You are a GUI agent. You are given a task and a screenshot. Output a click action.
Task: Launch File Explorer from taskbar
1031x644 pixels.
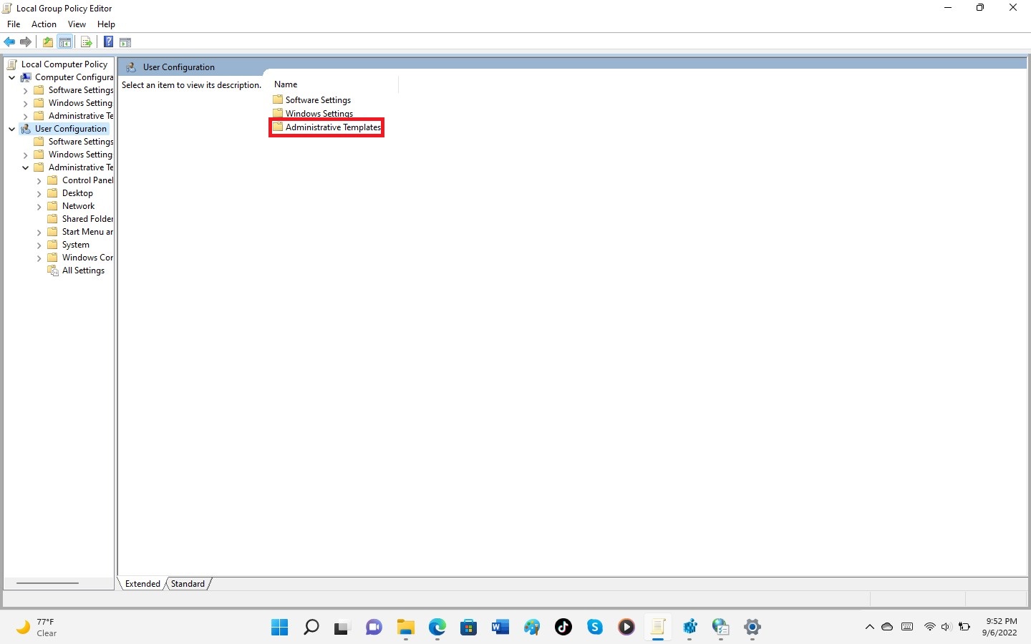point(406,628)
